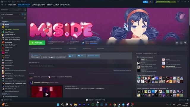The width and height of the screenshot is (190, 107).
Task: Click the achievements trophy icon
Action: 83,43
